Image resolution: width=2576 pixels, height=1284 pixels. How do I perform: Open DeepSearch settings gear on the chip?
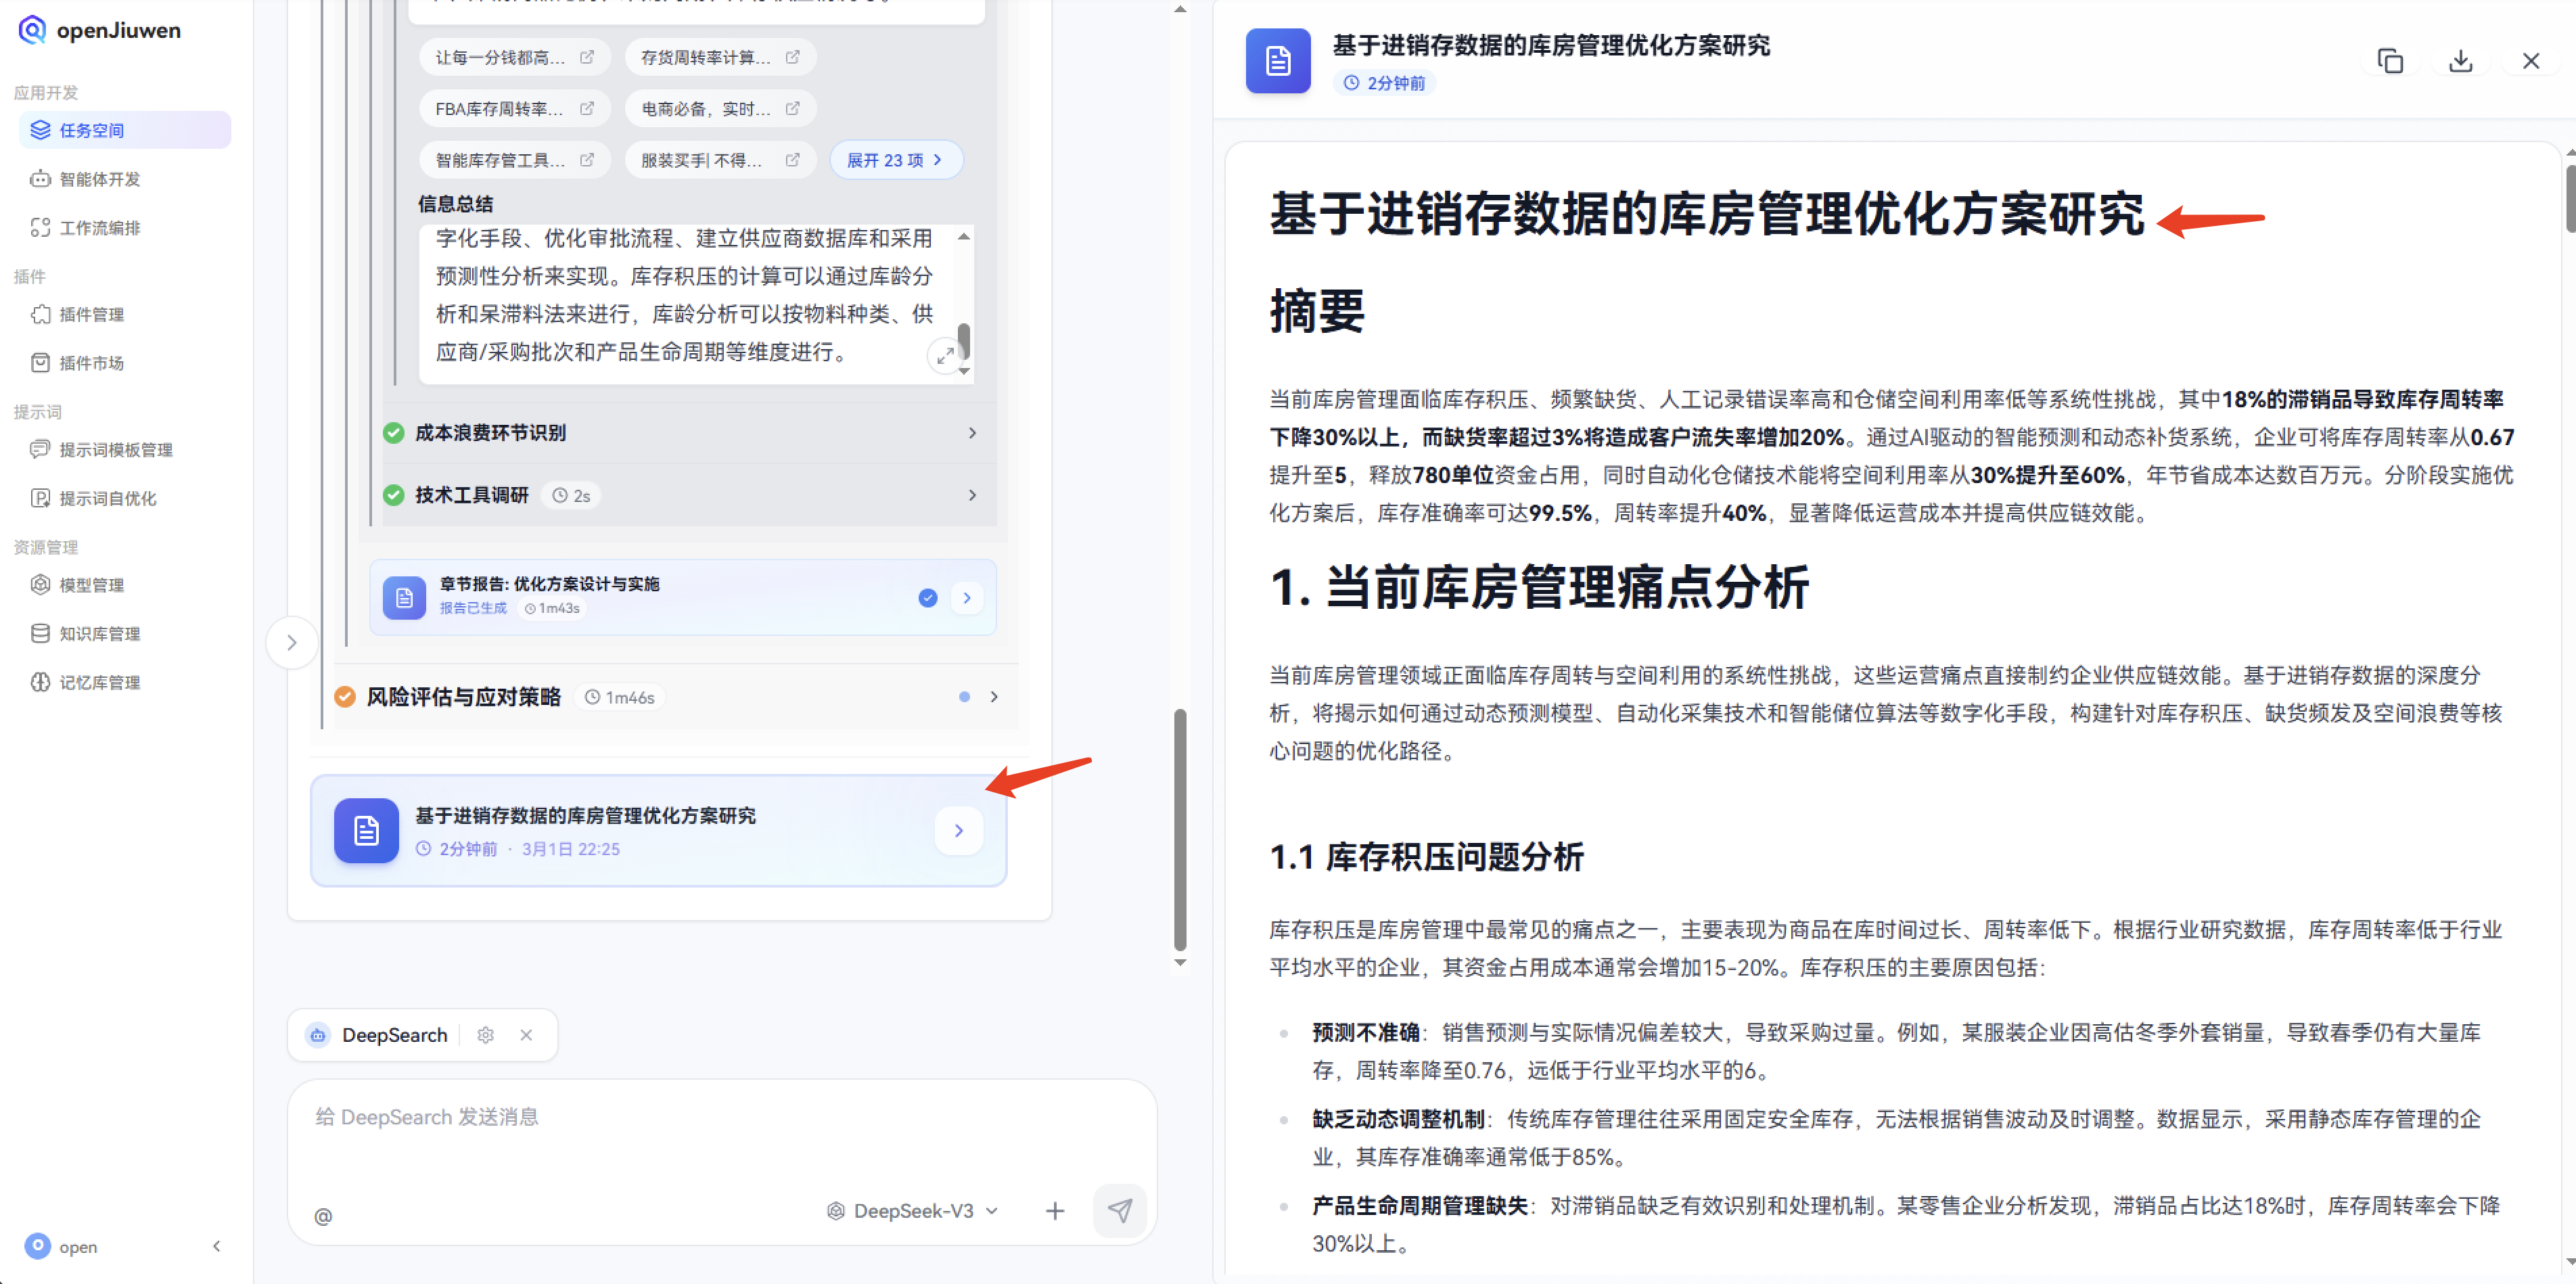click(486, 1035)
